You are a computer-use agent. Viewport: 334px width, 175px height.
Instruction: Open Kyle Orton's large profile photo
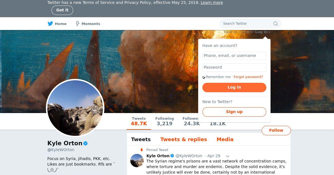pyautogui.click(x=75, y=108)
